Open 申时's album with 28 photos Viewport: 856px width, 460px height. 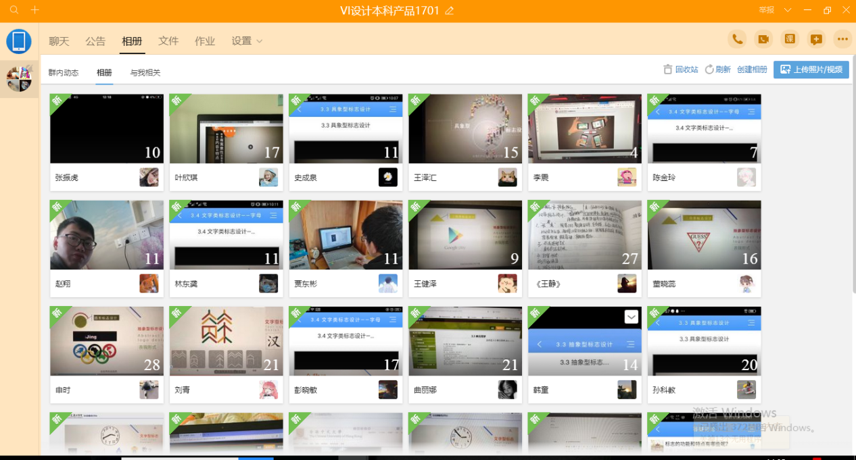pyautogui.click(x=107, y=341)
